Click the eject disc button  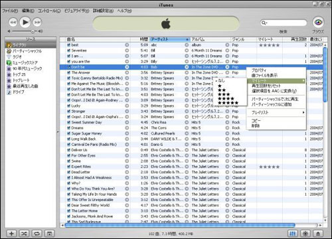point(318,234)
